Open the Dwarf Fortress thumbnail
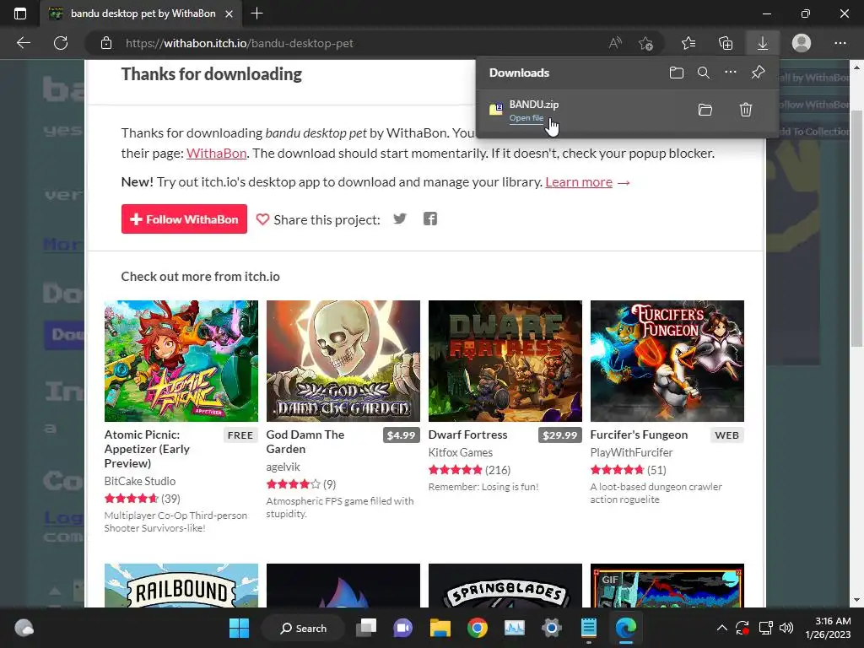This screenshot has width=864, height=648. (505, 361)
